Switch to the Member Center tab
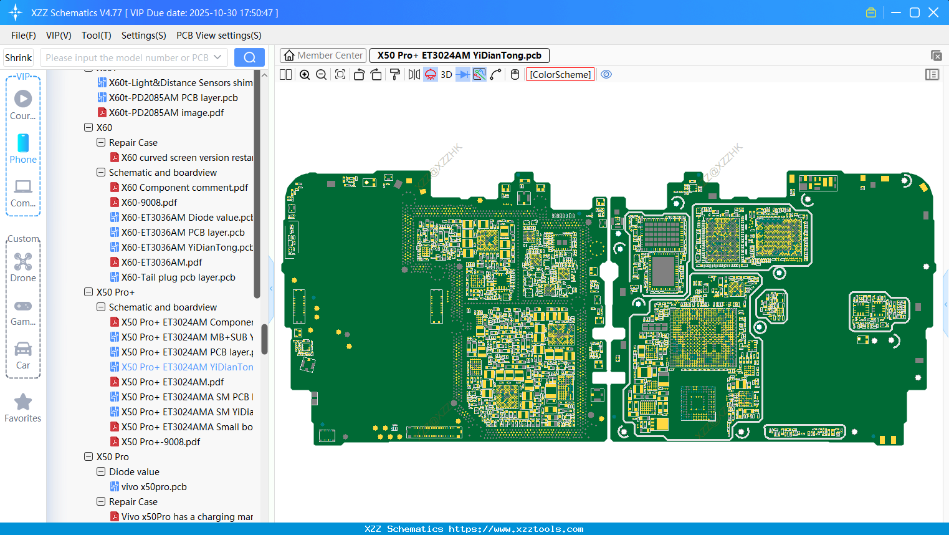This screenshot has width=949, height=535. (x=323, y=55)
